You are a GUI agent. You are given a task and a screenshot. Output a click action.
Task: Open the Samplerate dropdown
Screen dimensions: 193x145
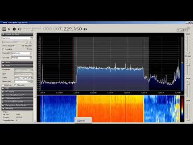tap(23, 70)
